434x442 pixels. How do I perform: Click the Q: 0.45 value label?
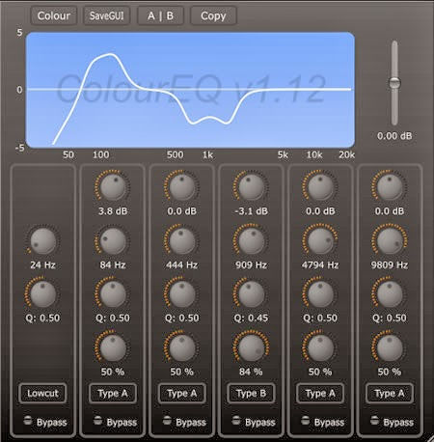tap(251, 318)
